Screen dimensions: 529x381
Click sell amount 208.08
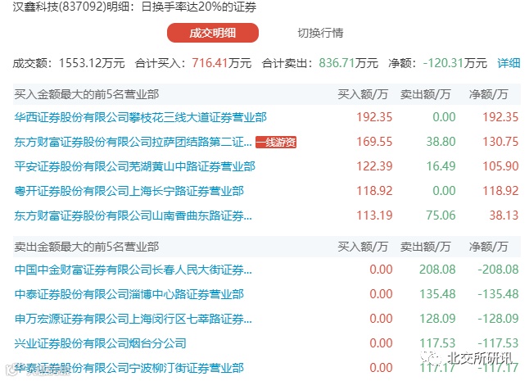(437, 270)
